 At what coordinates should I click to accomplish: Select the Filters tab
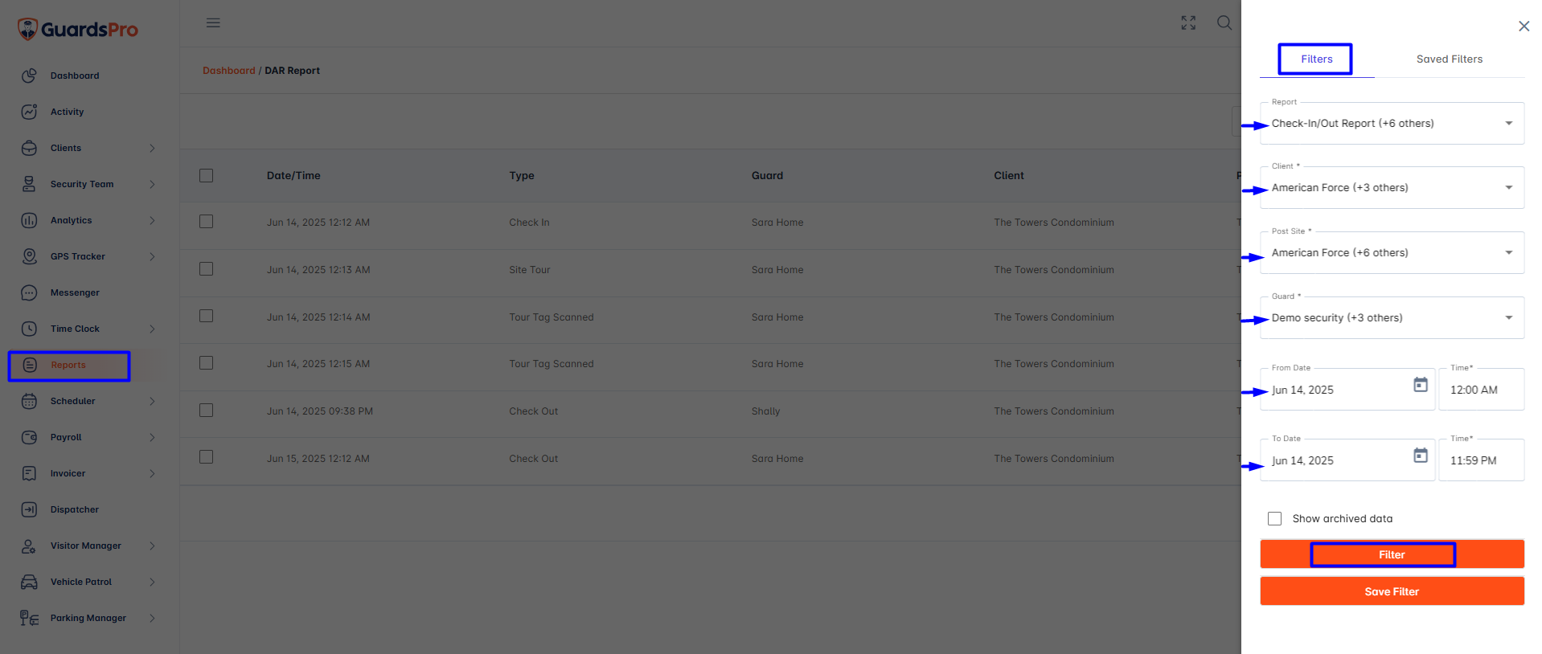pos(1316,59)
